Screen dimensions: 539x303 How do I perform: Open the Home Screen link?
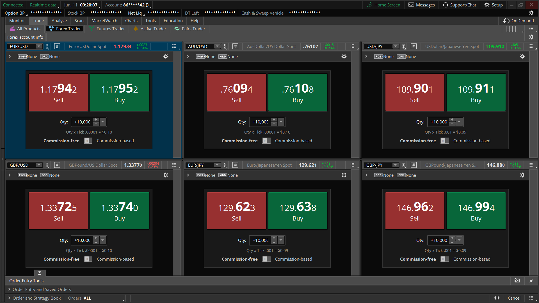click(x=384, y=5)
